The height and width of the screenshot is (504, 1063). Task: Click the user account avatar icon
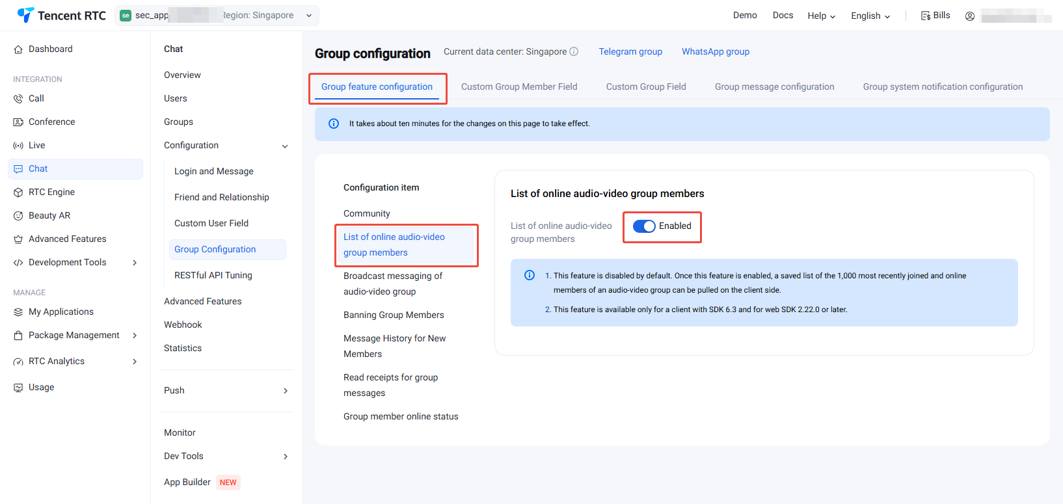tap(969, 16)
